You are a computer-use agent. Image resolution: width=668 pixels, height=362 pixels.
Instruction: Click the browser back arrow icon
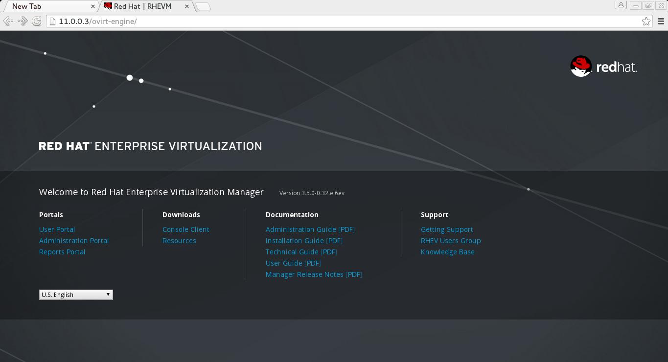click(x=8, y=21)
